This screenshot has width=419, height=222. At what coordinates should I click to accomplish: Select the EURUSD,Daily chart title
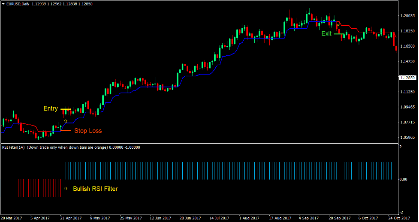18,4
